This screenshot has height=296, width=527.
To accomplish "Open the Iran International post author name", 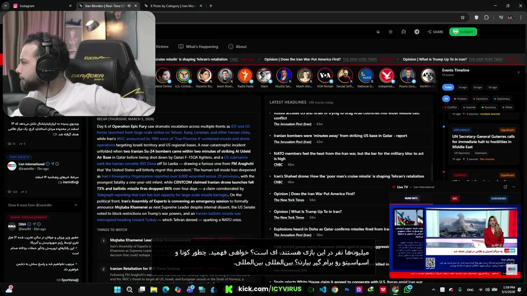I will [x=31, y=164].
